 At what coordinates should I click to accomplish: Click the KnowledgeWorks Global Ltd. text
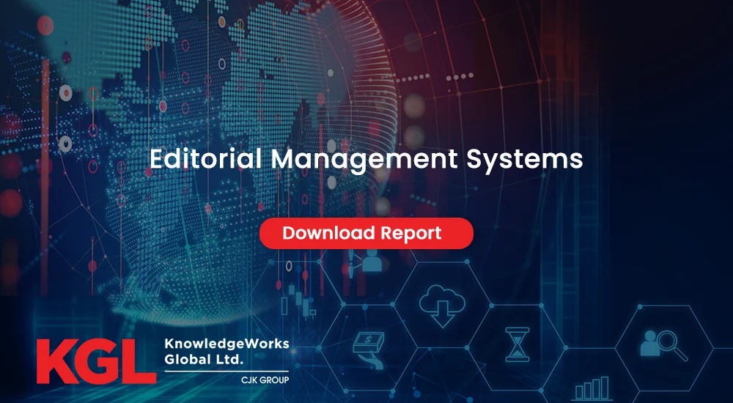pos(226,352)
